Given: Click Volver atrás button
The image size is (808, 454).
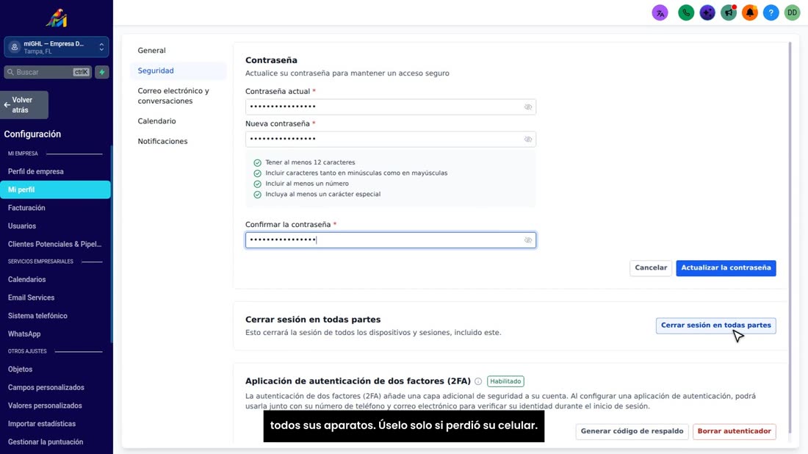Looking at the screenshot, I should [x=24, y=105].
